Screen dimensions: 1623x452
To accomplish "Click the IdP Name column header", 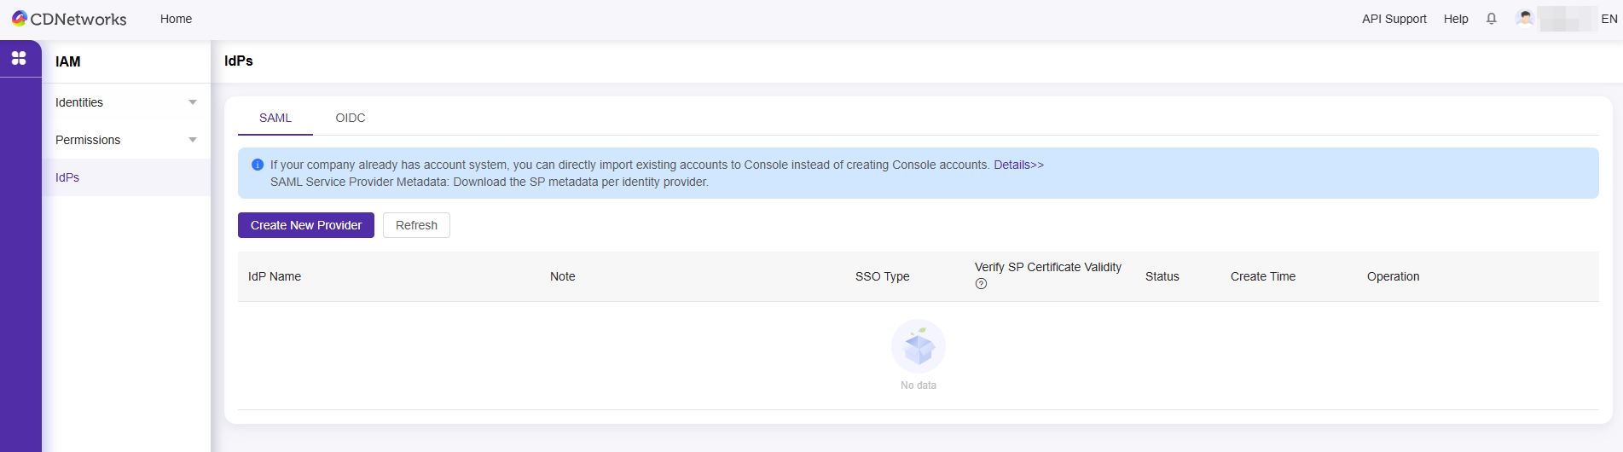I will pyautogui.click(x=275, y=276).
